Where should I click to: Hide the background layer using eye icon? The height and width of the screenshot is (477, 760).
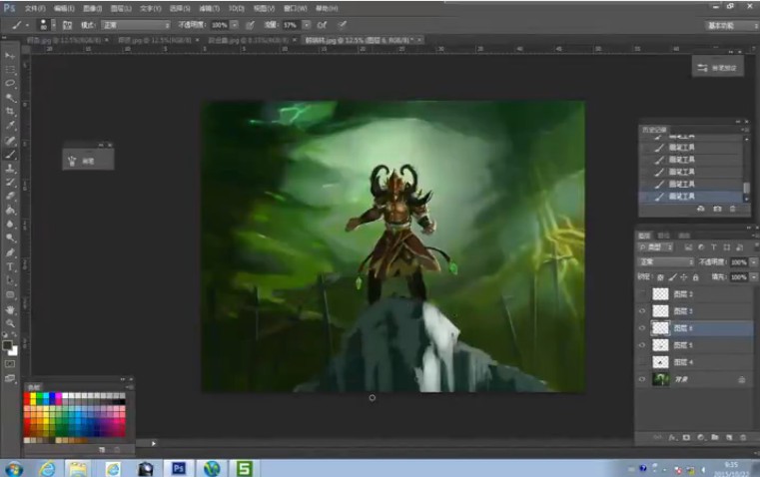(643, 379)
